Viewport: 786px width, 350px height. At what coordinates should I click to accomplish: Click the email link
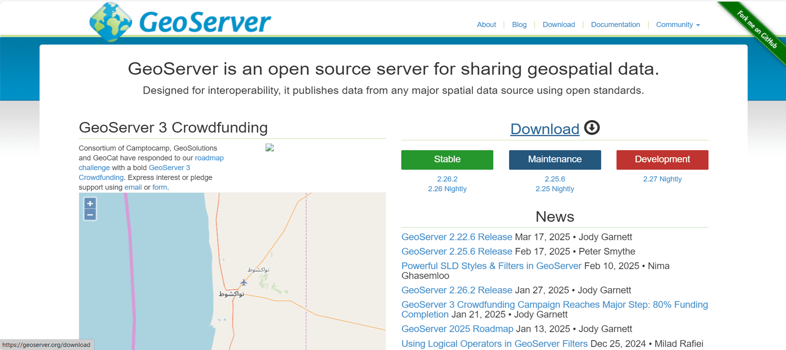click(x=133, y=187)
